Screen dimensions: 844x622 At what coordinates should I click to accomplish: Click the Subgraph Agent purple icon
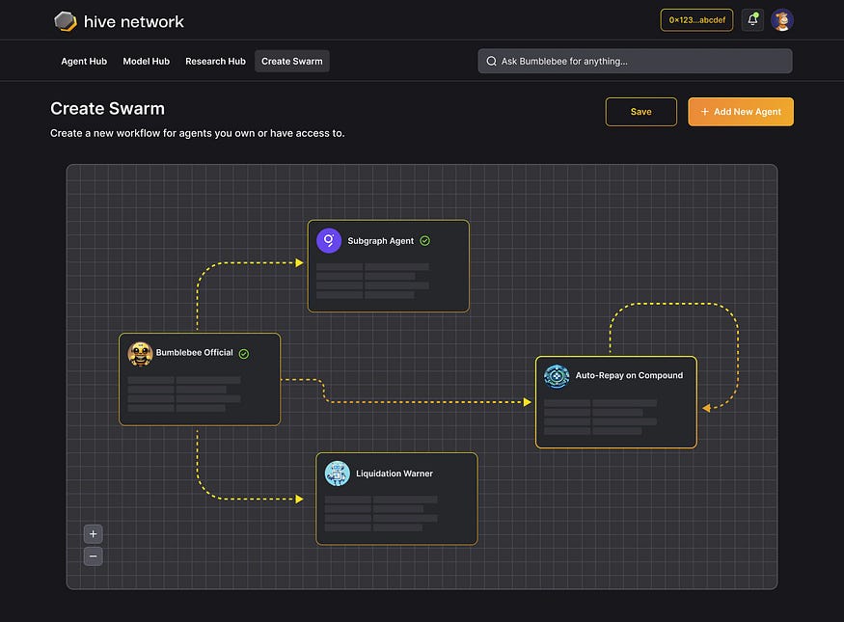(x=329, y=240)
